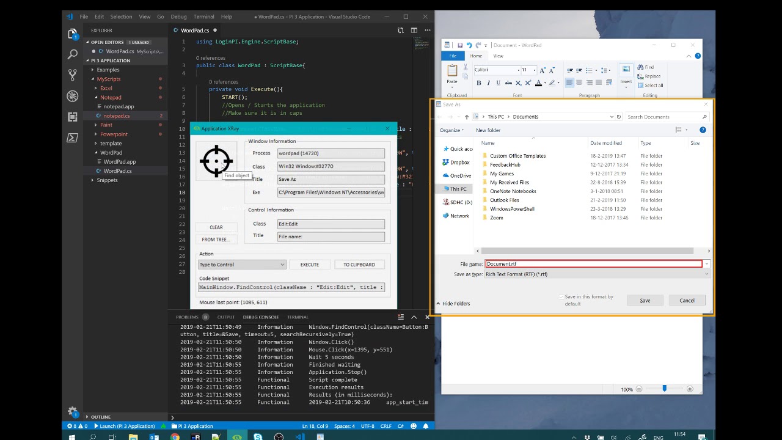Click the Subscript icon in WordPad ribbon
Viewport: 782px width, 440px height.
pos(517,82)
